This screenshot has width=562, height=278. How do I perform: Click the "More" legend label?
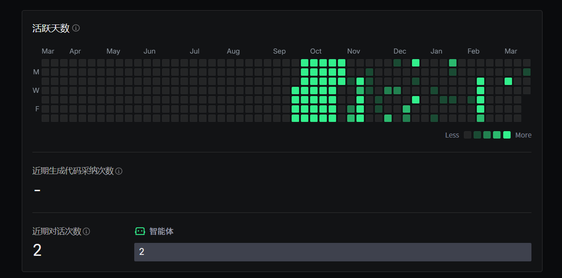[523, 135]
